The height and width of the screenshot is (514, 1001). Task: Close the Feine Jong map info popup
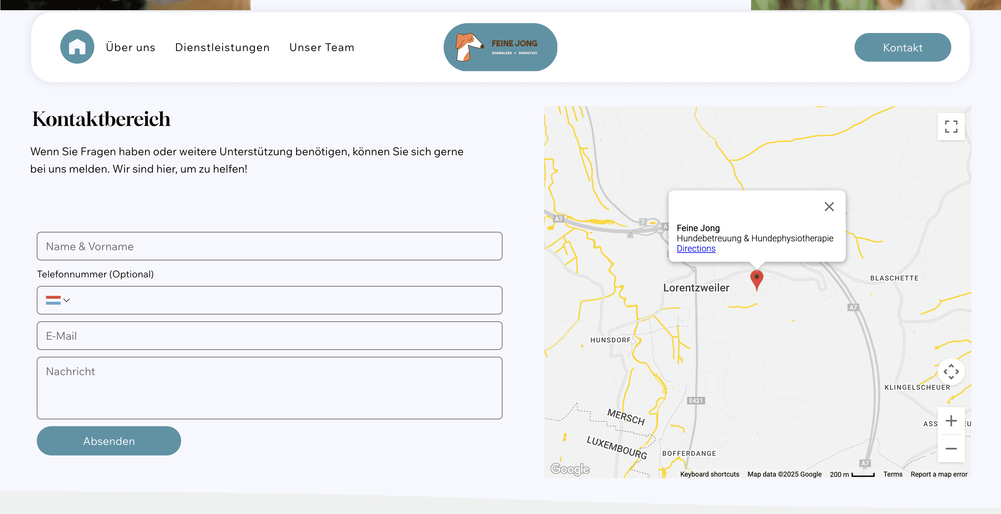coord(829,207)
